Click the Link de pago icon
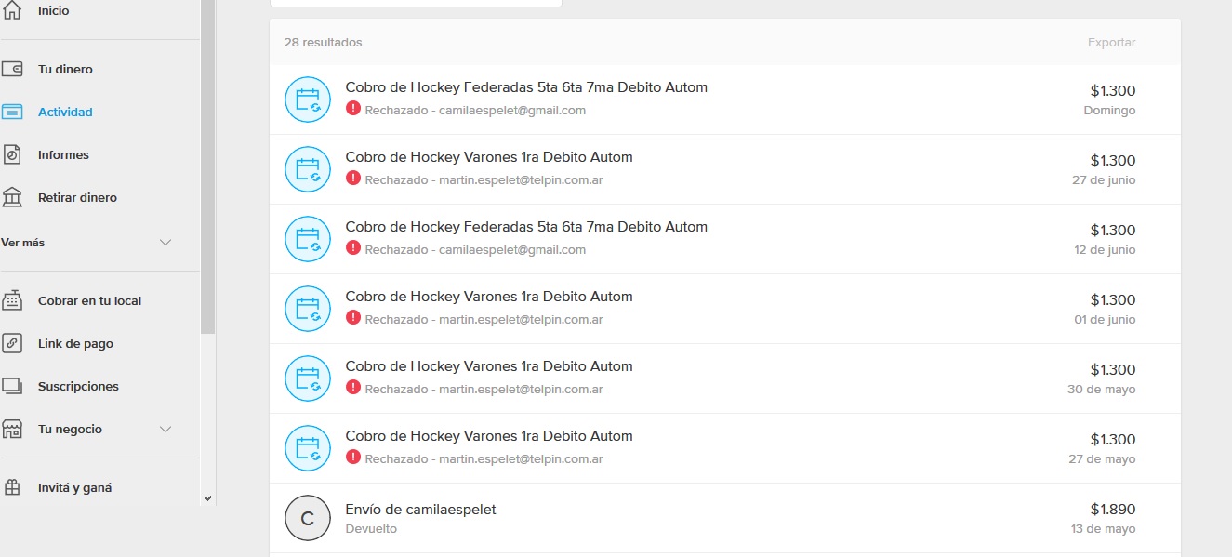The image size is (1232, 557). (12, 344)
